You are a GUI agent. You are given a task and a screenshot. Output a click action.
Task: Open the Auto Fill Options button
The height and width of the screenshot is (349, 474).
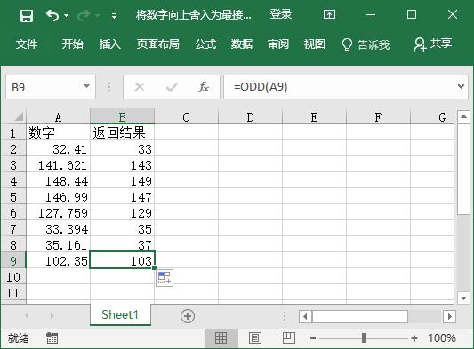pyautogui.click(x=165, y=277)
